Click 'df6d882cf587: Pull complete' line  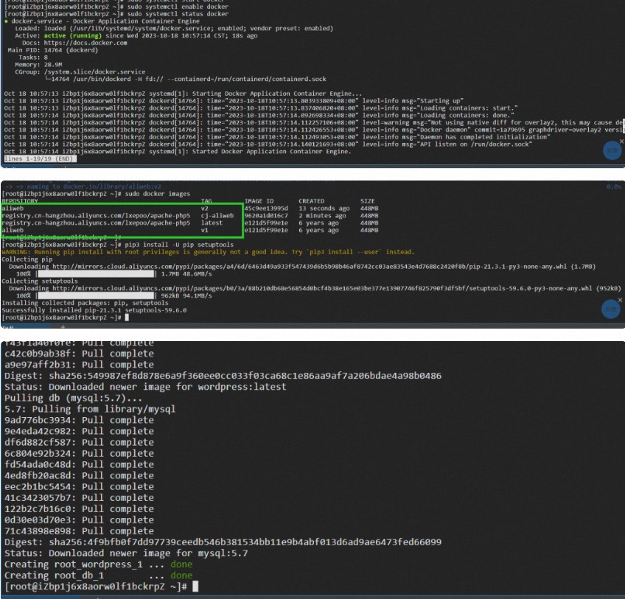[x=79, y=442]
